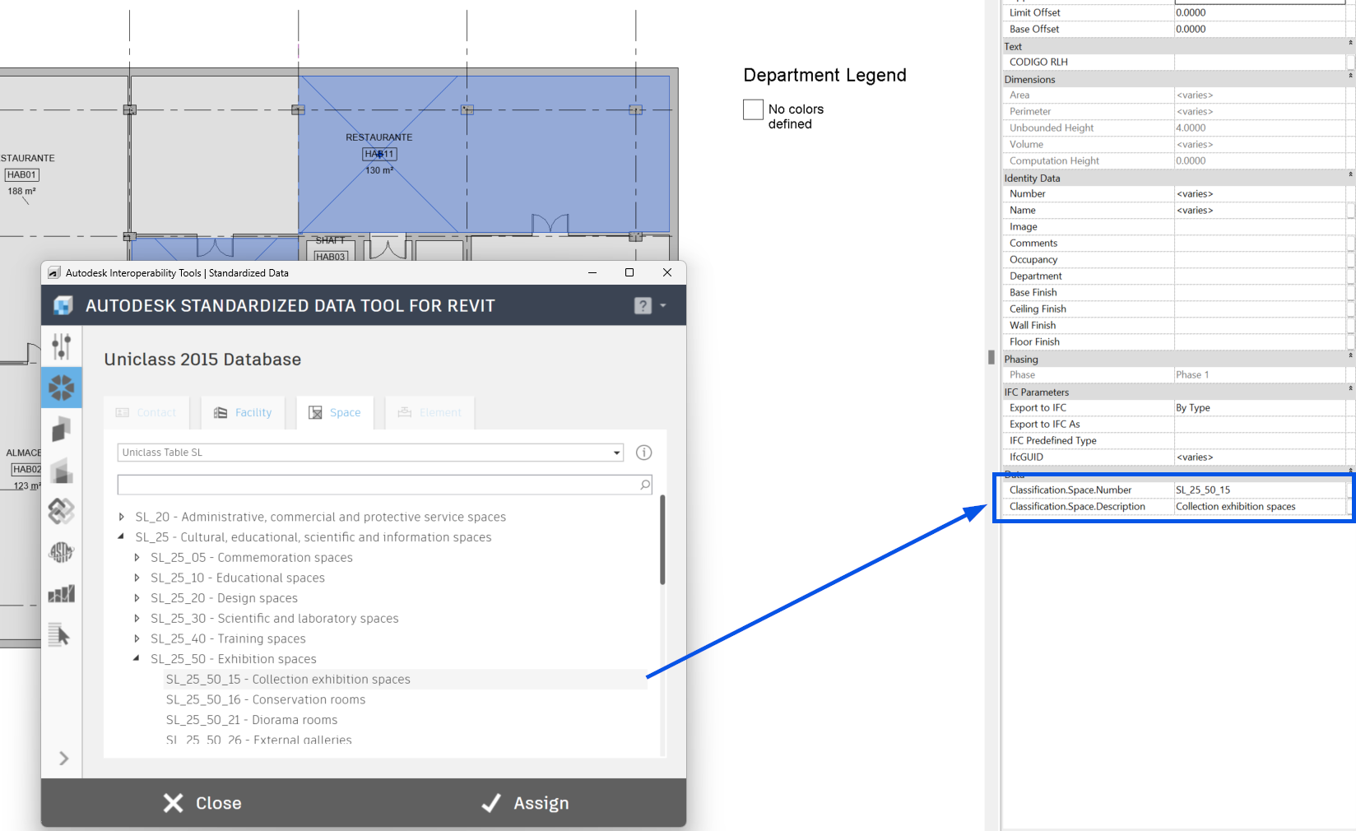The width and height of the screenshot is (1356, 831).
Task: Click the Base Offset value field
Action: click(1260, 29)
